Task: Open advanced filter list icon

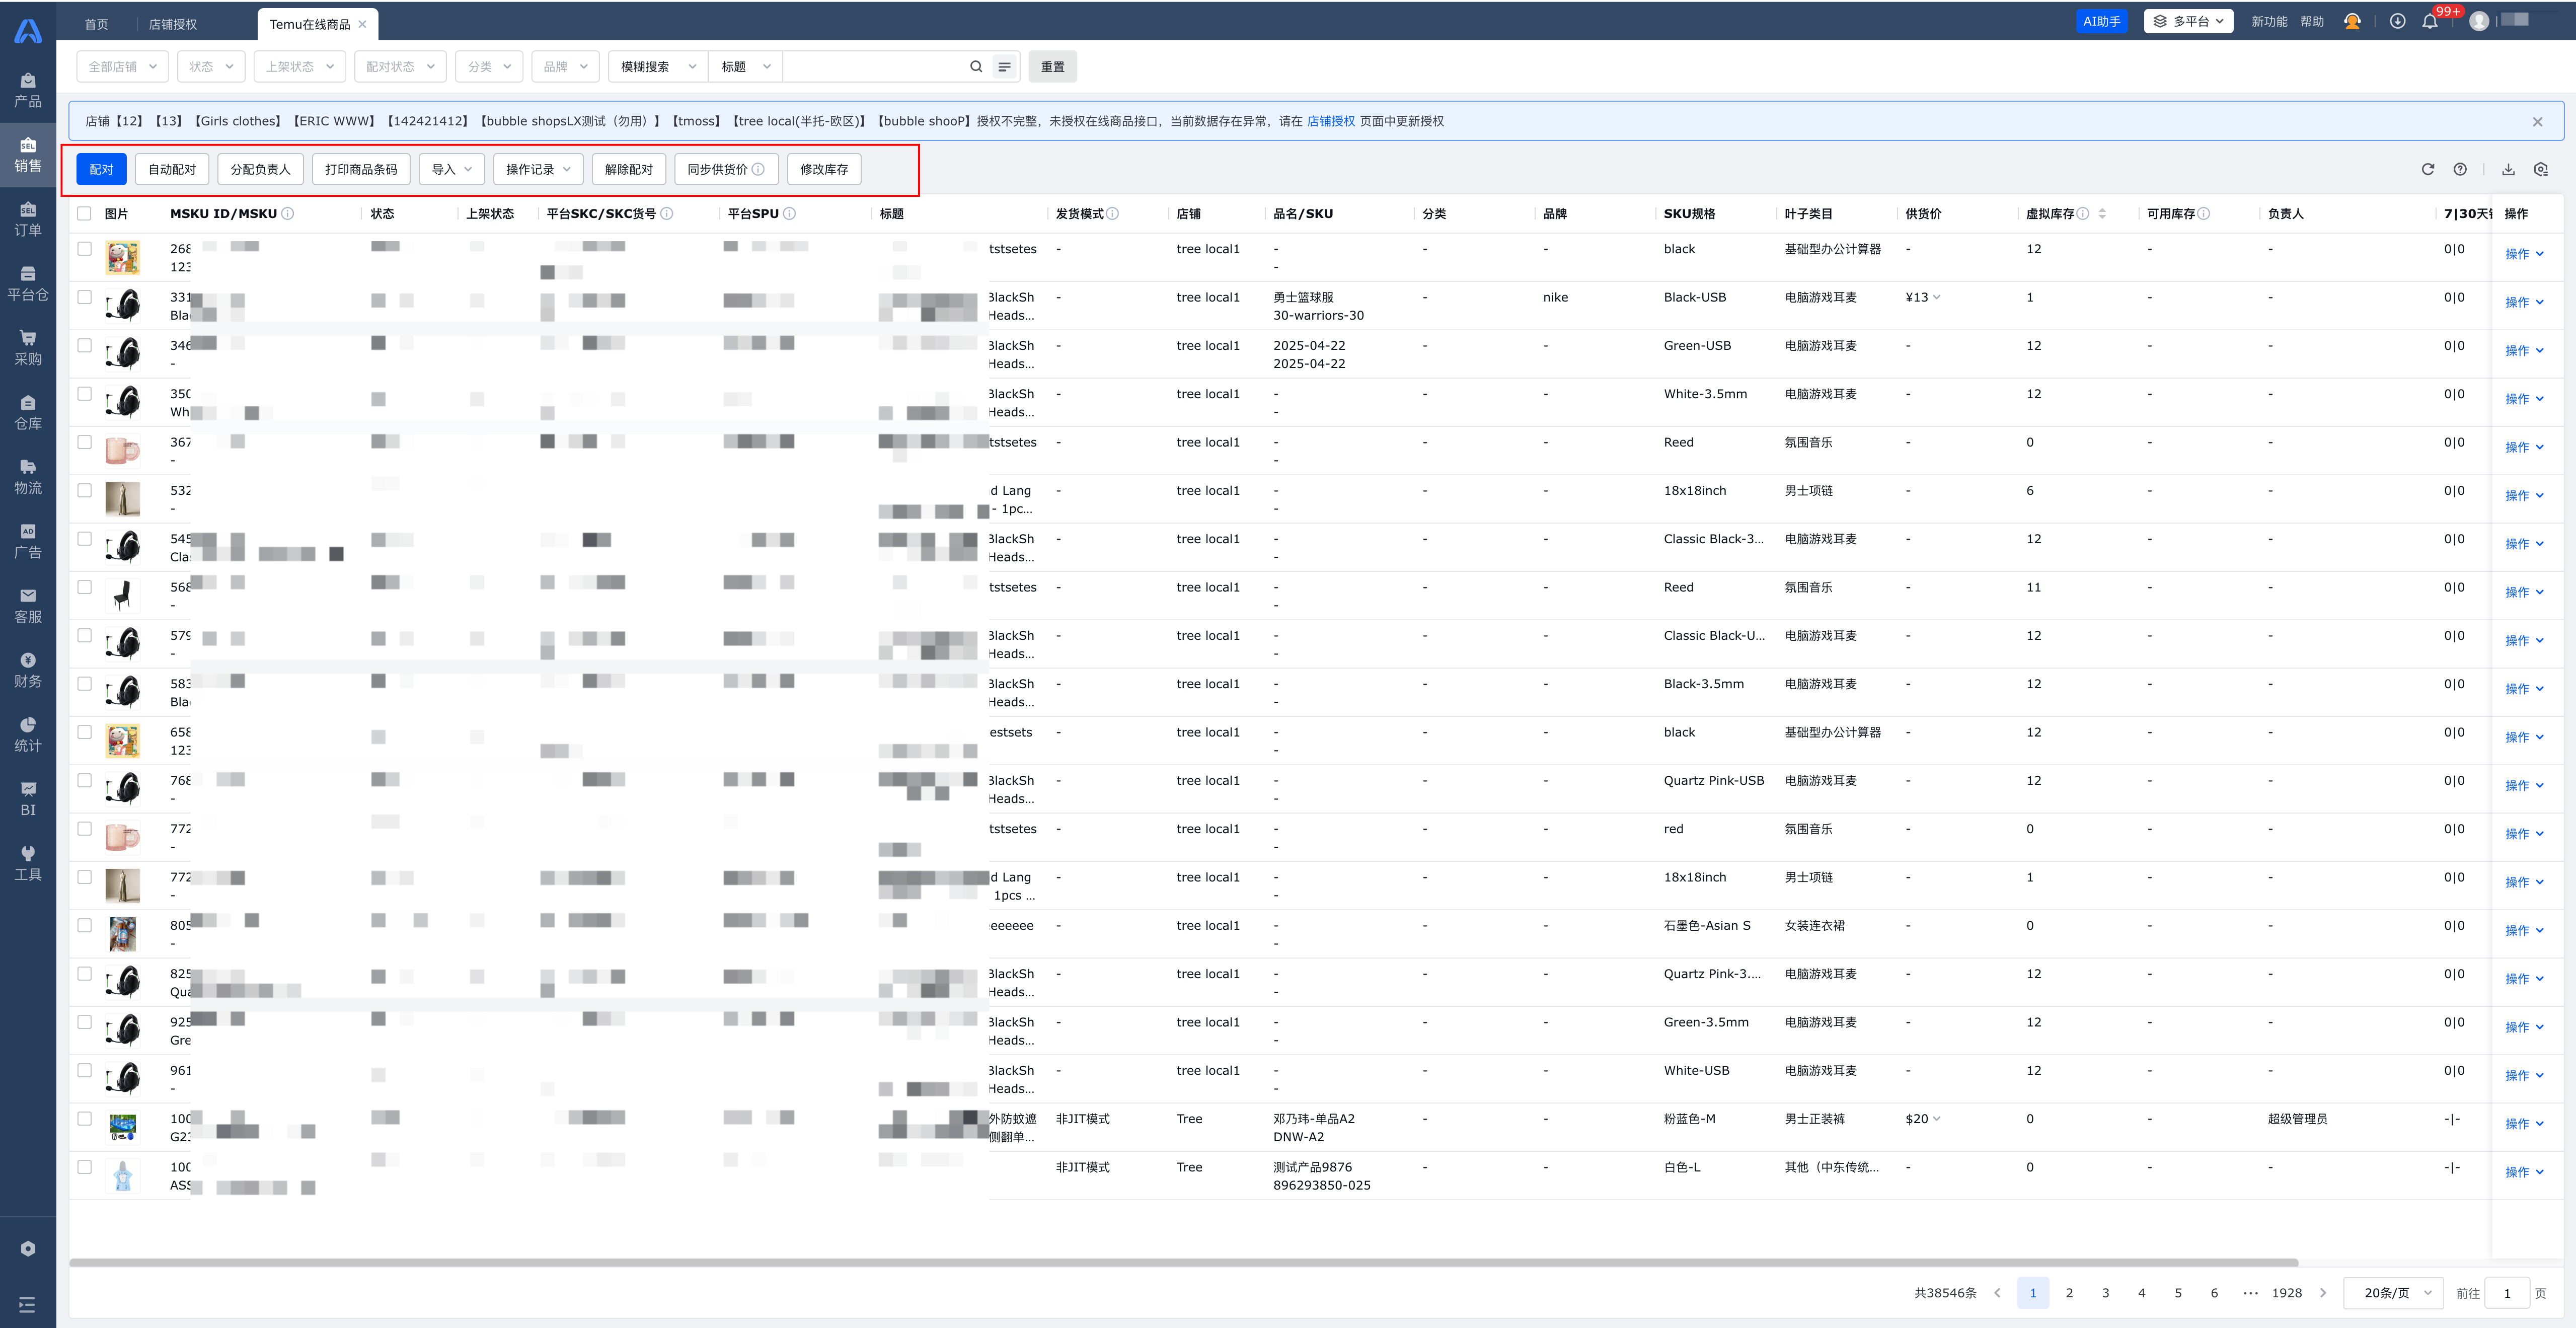Action: point(1005,67)
